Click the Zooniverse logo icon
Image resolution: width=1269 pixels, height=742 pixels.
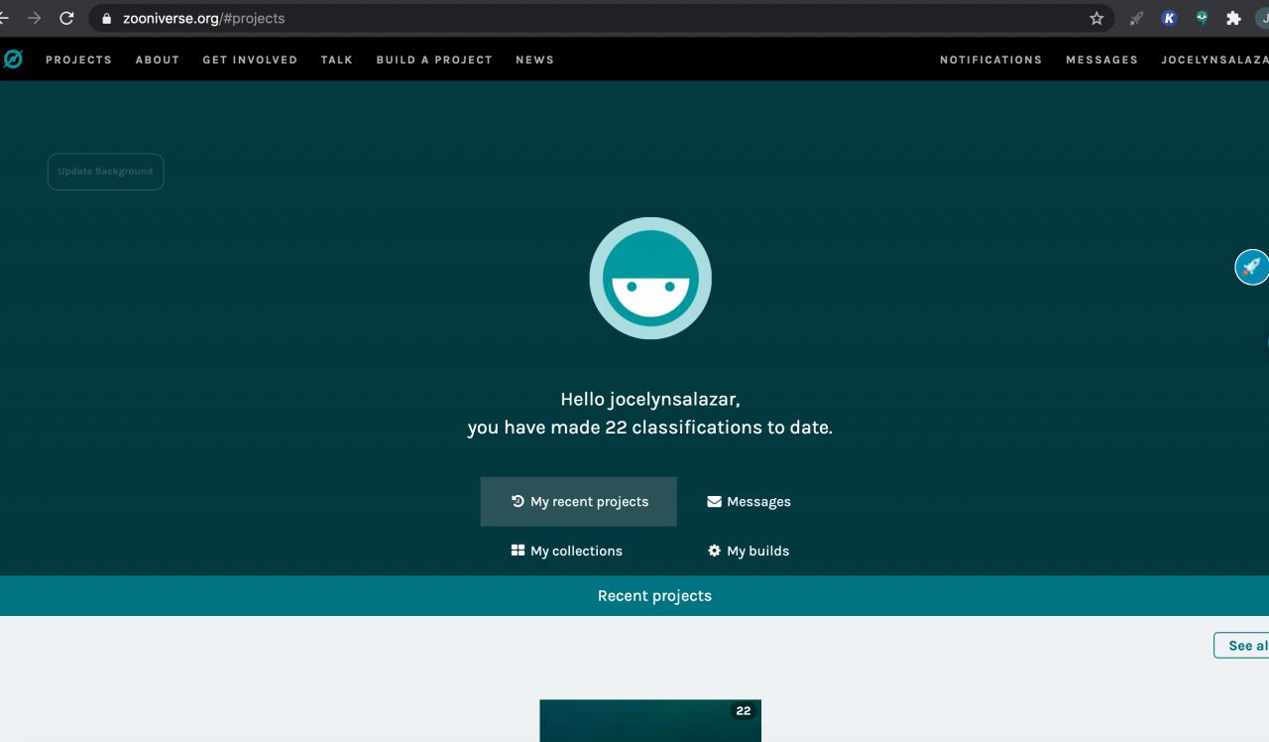[12, 60]
